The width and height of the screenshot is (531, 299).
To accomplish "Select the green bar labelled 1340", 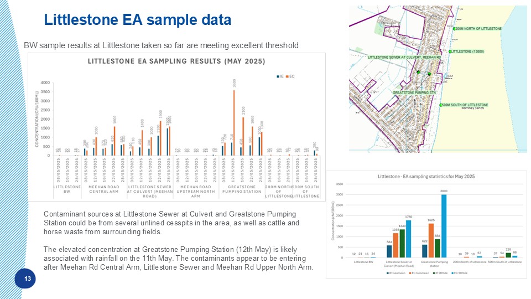I will coord(402,244).
